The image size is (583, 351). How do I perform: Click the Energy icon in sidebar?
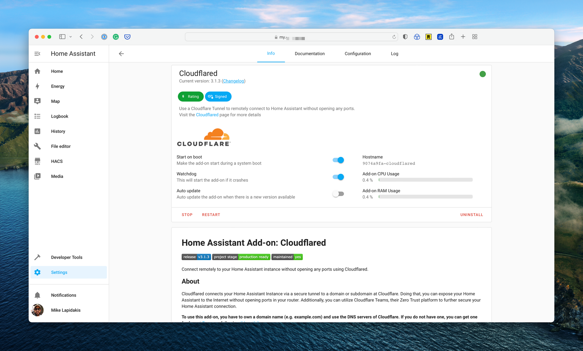pos(38,86)
